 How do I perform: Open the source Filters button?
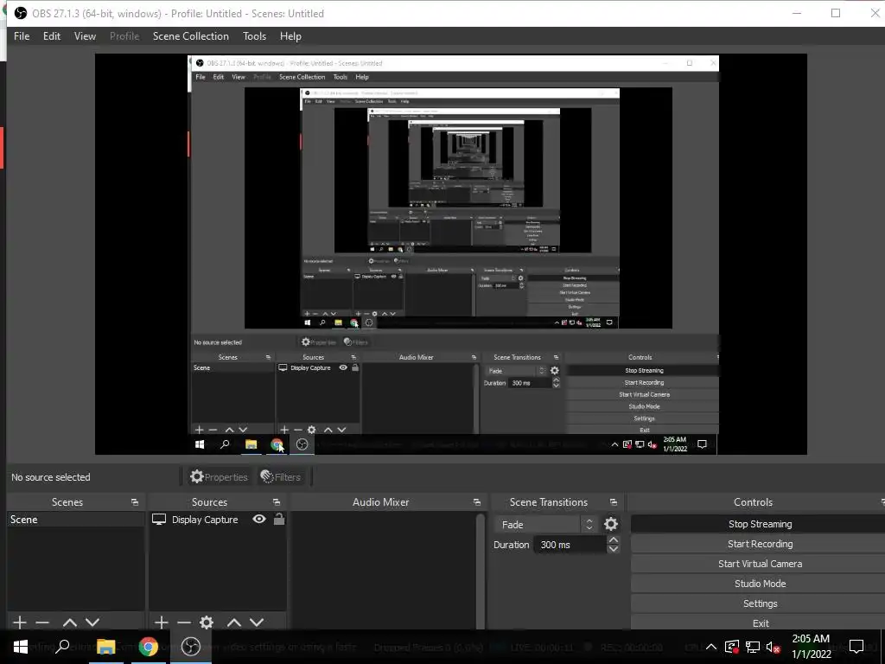(281, 477)
